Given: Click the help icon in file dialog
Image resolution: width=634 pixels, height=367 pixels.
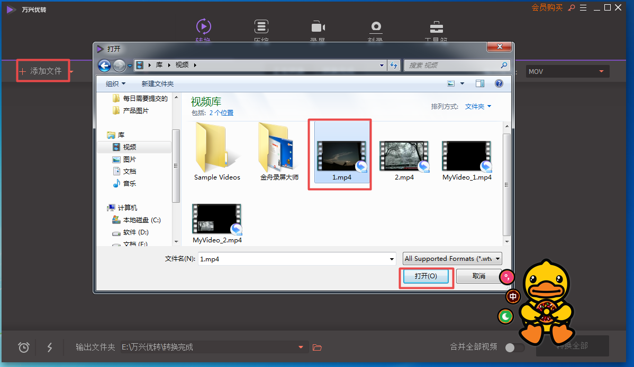Looking at the screenshot, I should point(499,83).
